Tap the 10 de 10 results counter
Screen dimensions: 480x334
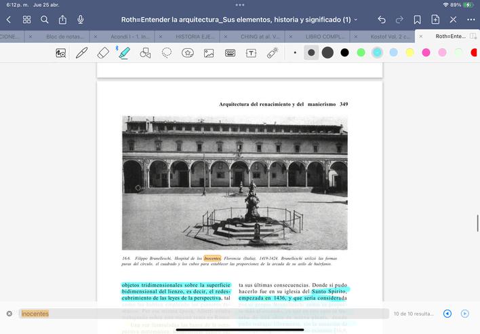[414, 314]
